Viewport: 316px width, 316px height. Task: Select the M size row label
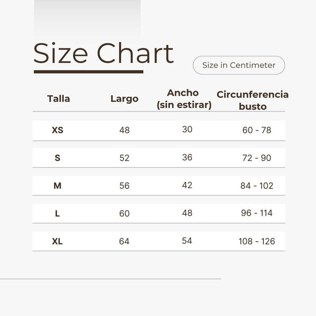57,185
